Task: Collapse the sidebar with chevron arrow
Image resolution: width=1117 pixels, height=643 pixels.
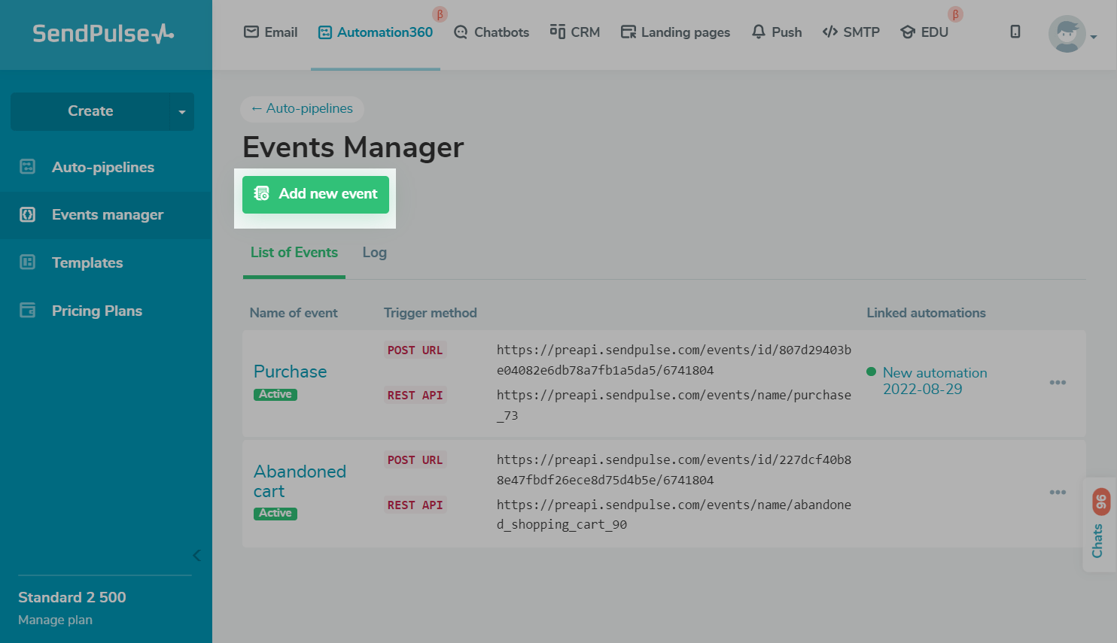Action: point(196,556)
